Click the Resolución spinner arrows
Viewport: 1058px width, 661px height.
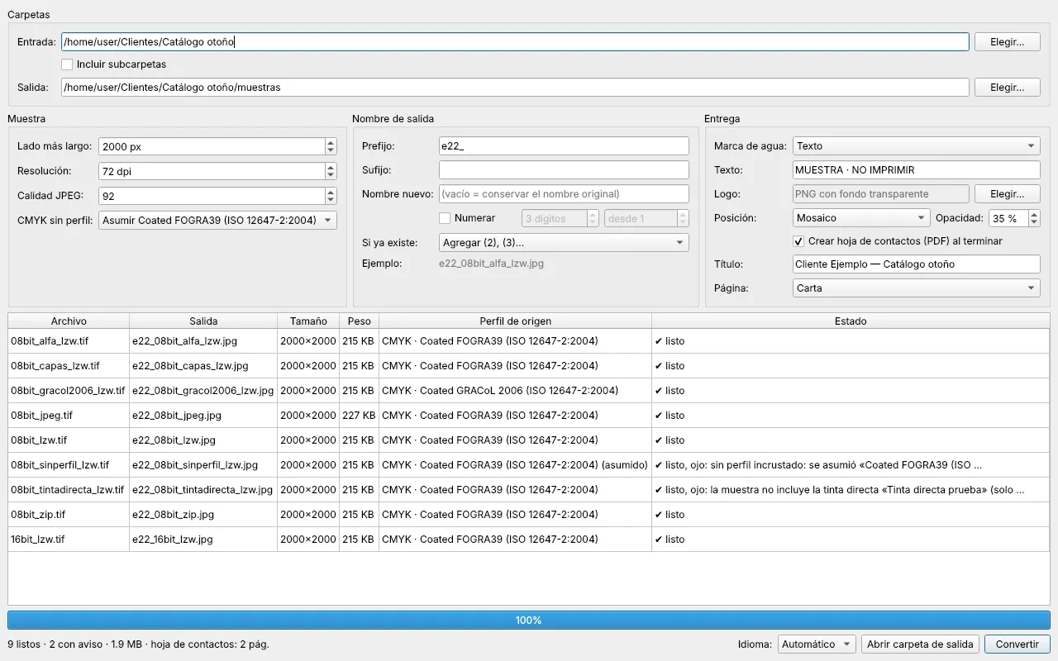[x=331, y=171]
